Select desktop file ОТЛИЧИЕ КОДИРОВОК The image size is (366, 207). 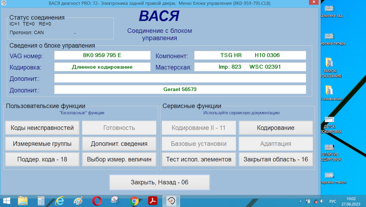[331, 152]
